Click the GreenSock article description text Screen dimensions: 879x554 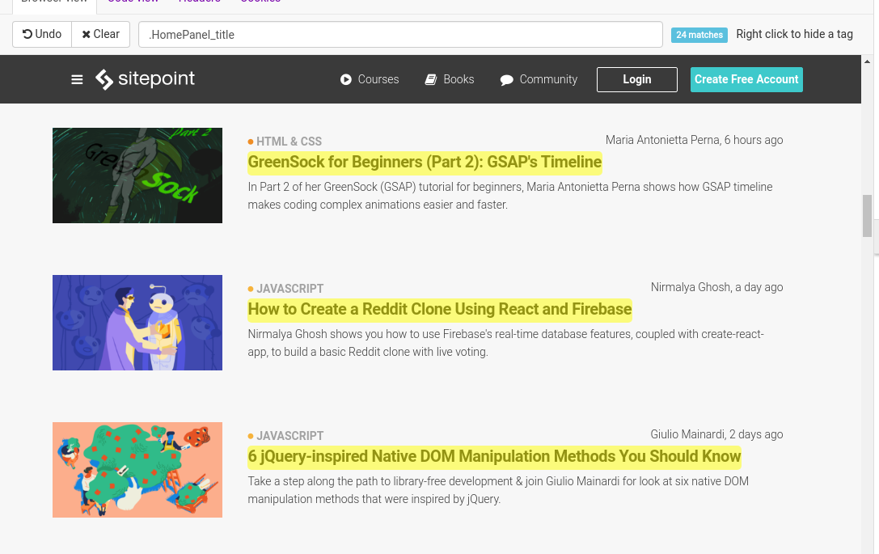510,196
